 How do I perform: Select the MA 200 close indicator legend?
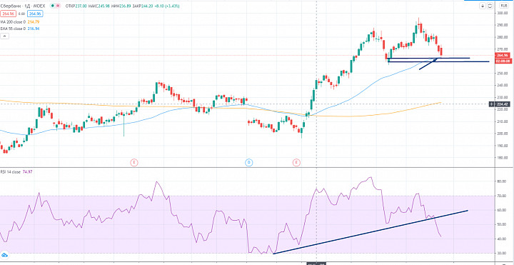[13, 22]
